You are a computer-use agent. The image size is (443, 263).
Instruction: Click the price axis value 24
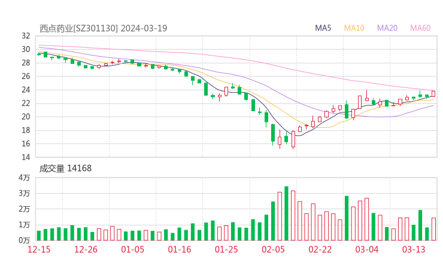pyautogui.click(x=26, y=90)
